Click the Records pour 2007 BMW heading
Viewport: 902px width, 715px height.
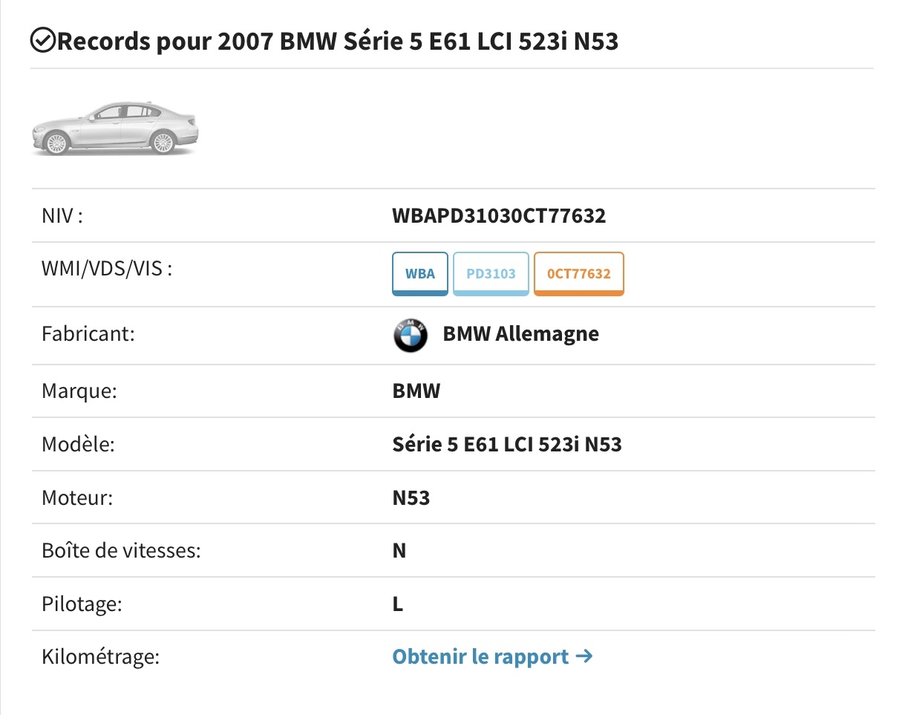[x=337, y=42]
